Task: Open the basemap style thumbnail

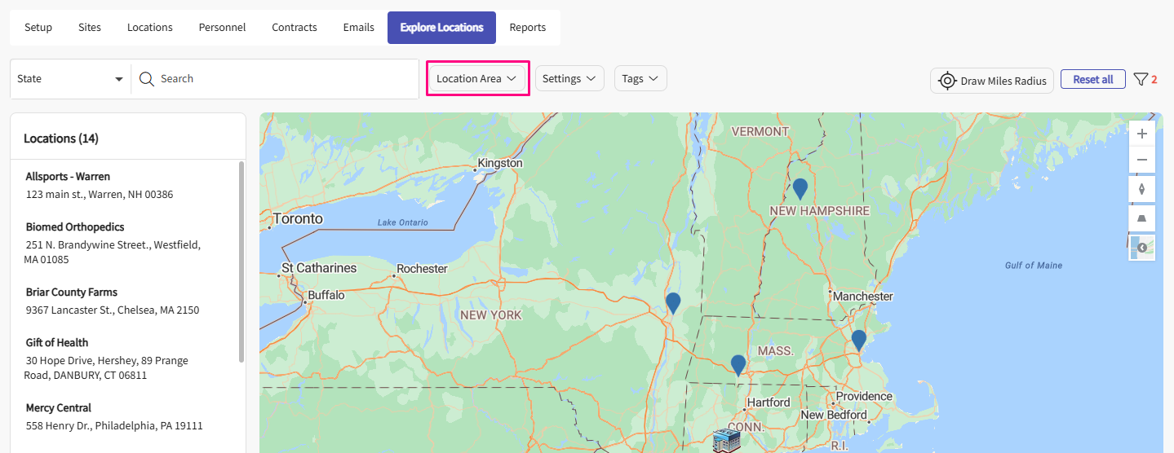Action: 1141,248
